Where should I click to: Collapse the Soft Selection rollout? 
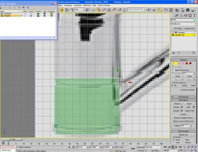coord(184,97)
